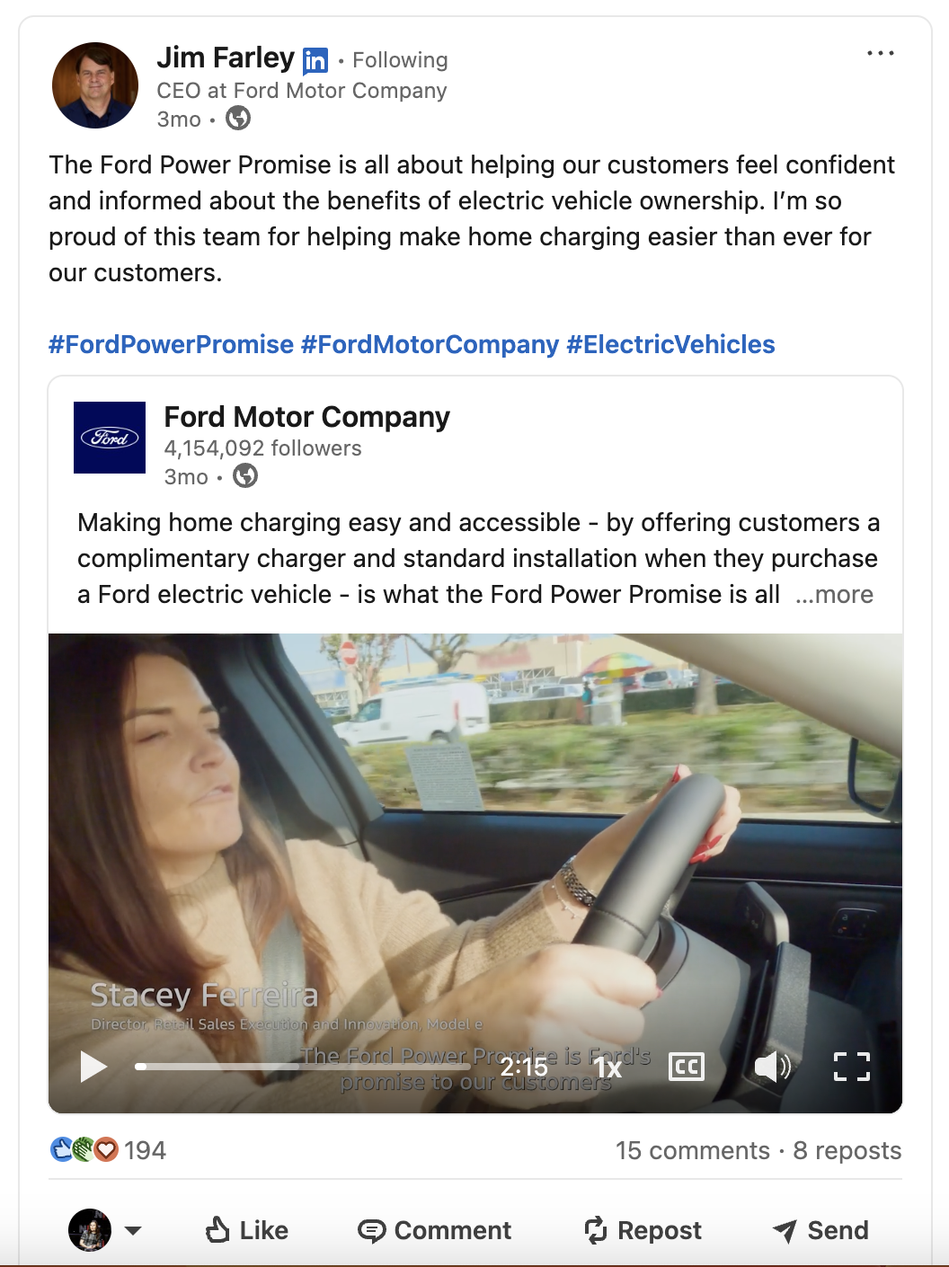Open the #FordPowerPromise hashtag
This screenshot has width=949, height=1267.
(x=171, y=344)
